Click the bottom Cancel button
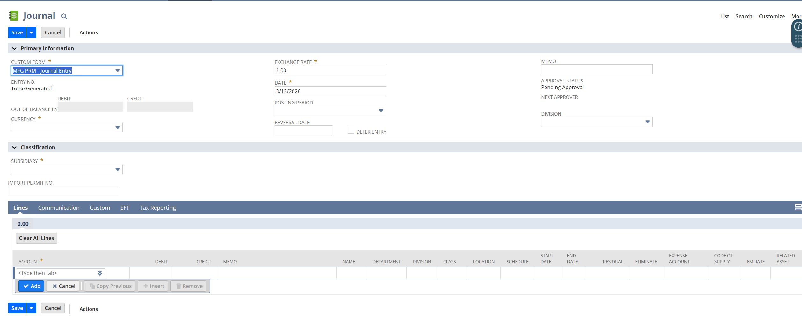802x324 pixels. (53, 308)
